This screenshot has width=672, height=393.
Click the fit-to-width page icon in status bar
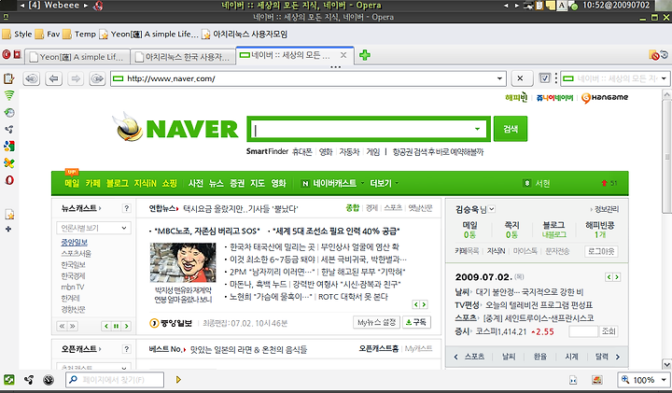573,380
